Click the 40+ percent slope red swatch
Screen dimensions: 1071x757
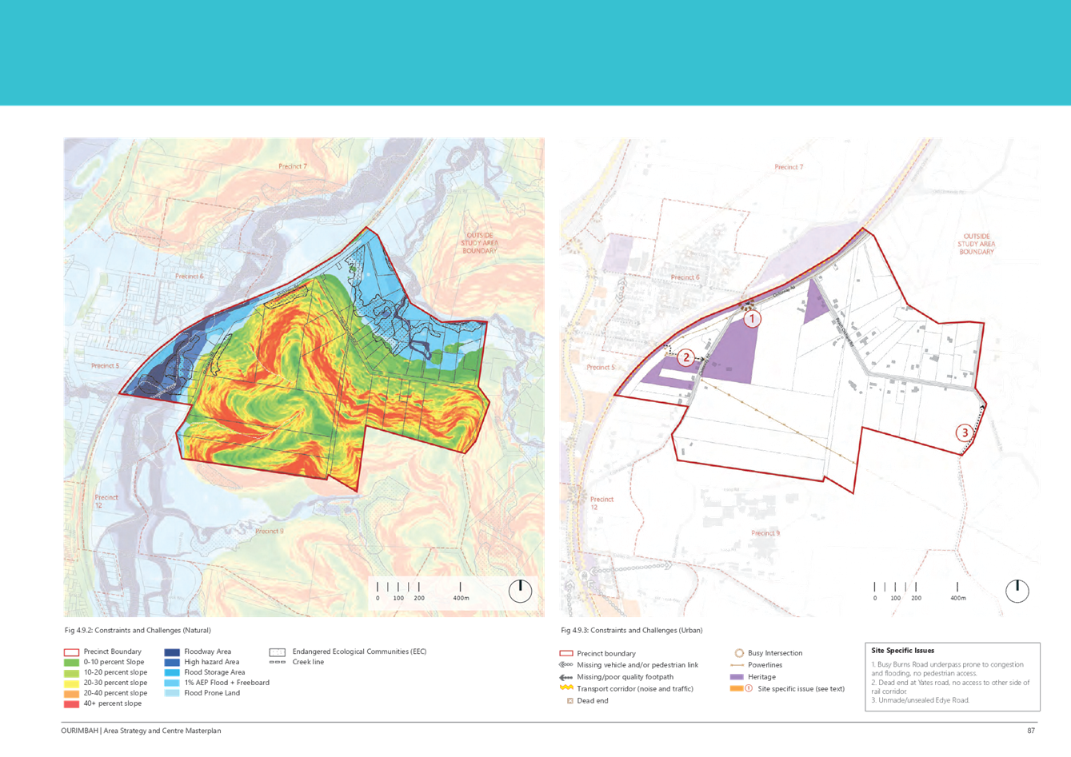(x=72, y=703)
